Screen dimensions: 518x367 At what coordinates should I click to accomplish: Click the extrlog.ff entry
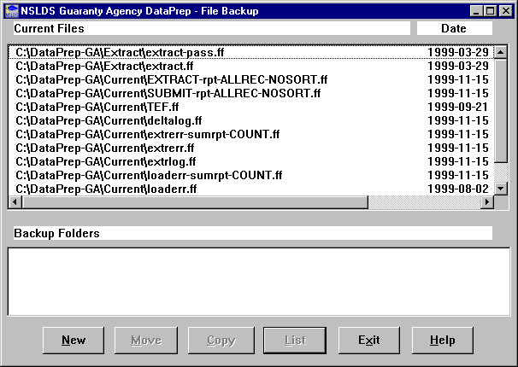[x=106, y=161]
